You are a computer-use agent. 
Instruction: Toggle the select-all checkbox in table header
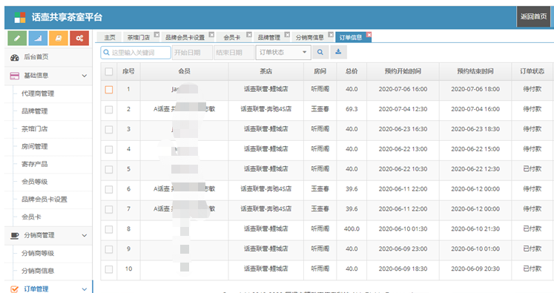(x=109, y=71)
